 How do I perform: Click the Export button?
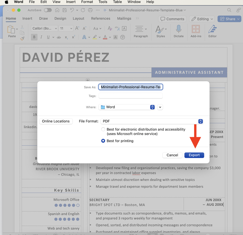point(194,155)
